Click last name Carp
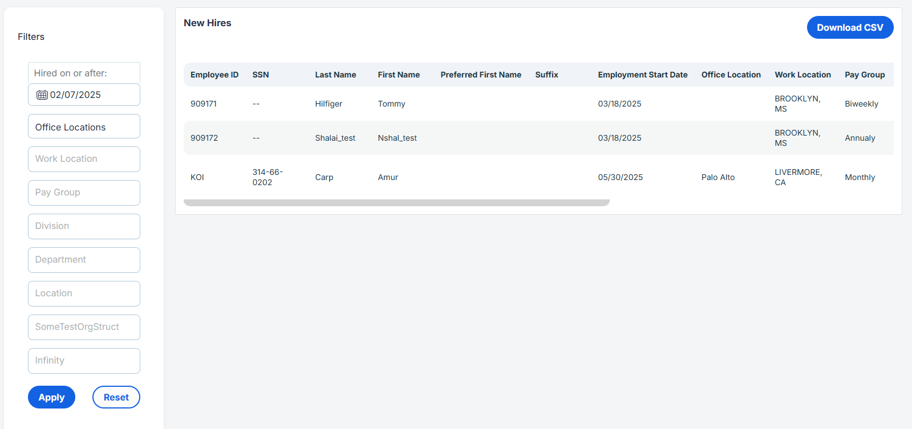The height and width of the screenshot is (429, 912). [x=324, y=177]
